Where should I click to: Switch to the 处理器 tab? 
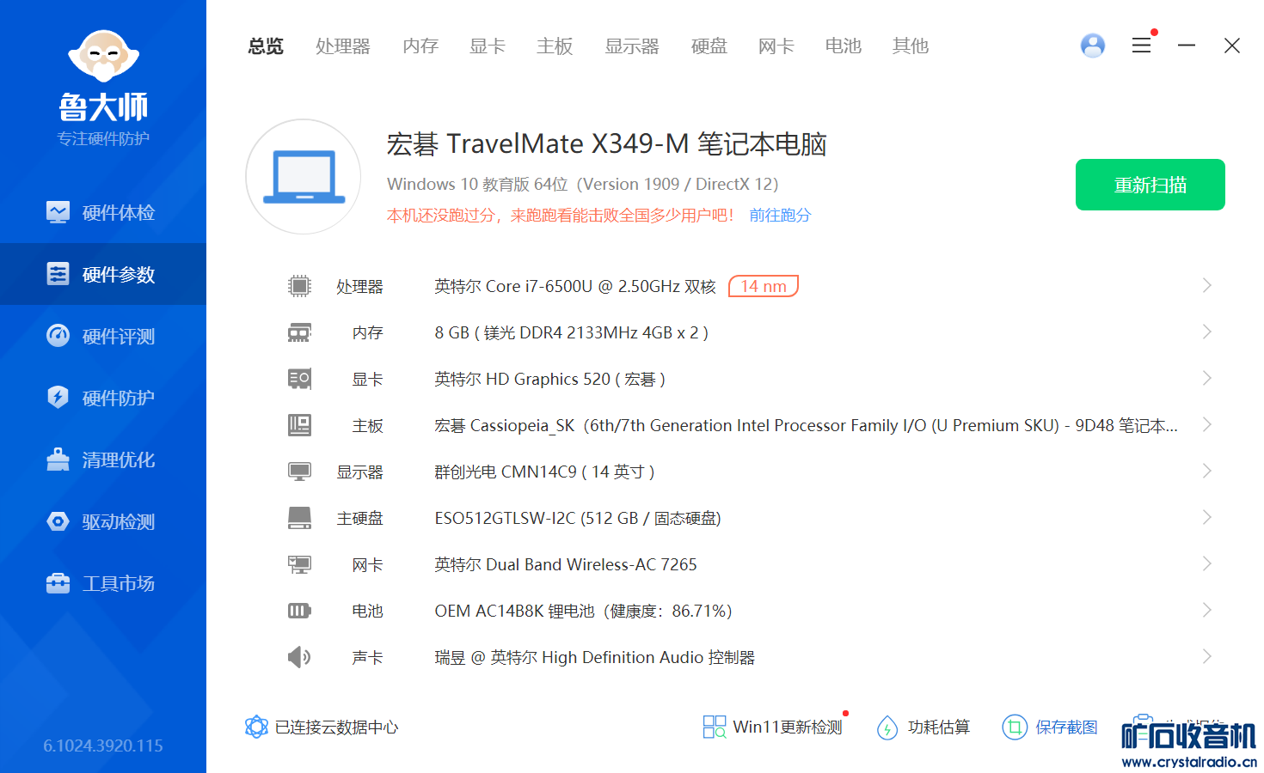click(343, 46)
